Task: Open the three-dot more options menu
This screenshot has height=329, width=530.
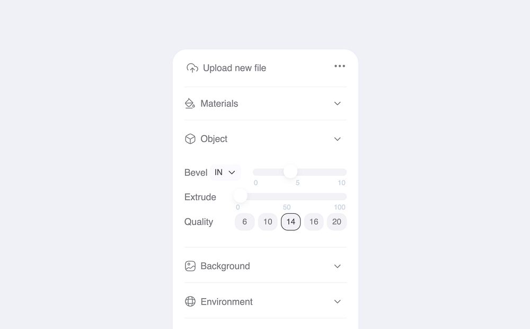Action: (x=340, y=66)
